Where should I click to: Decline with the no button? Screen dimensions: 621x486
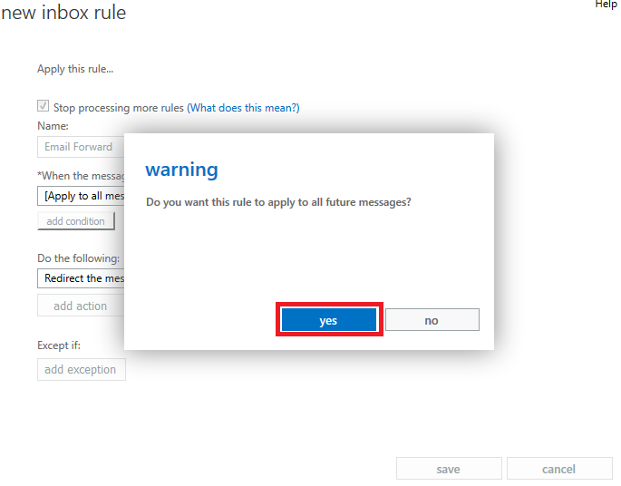pyautogui.click(x=432, y=320)
